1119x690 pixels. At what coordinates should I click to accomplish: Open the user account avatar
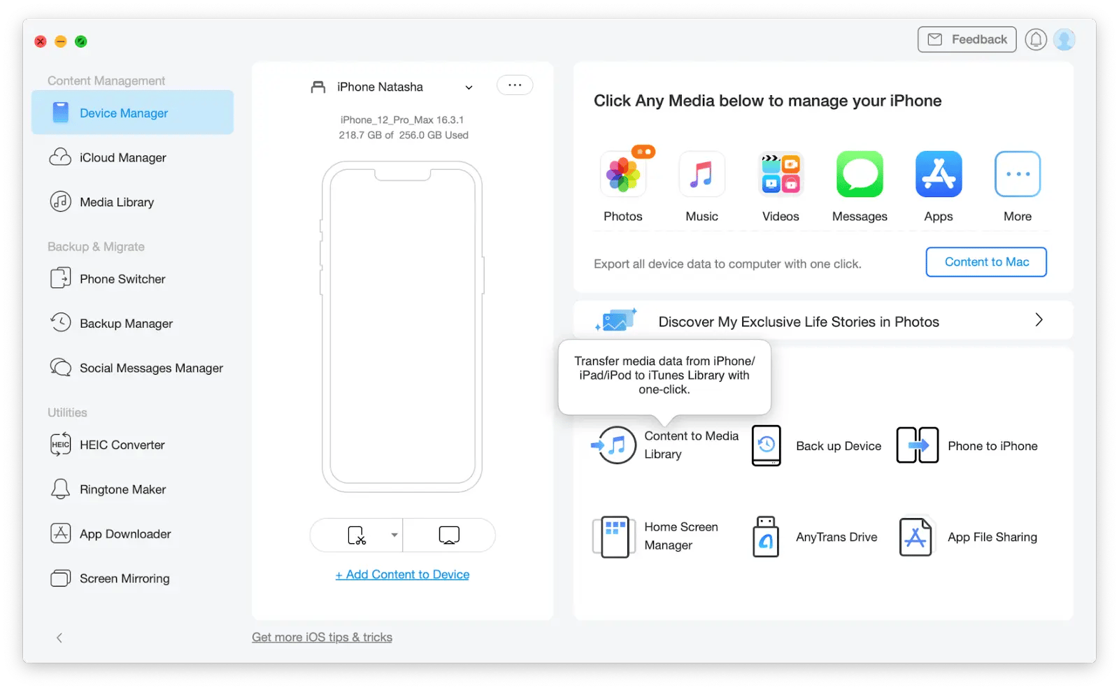point(1064,40)
